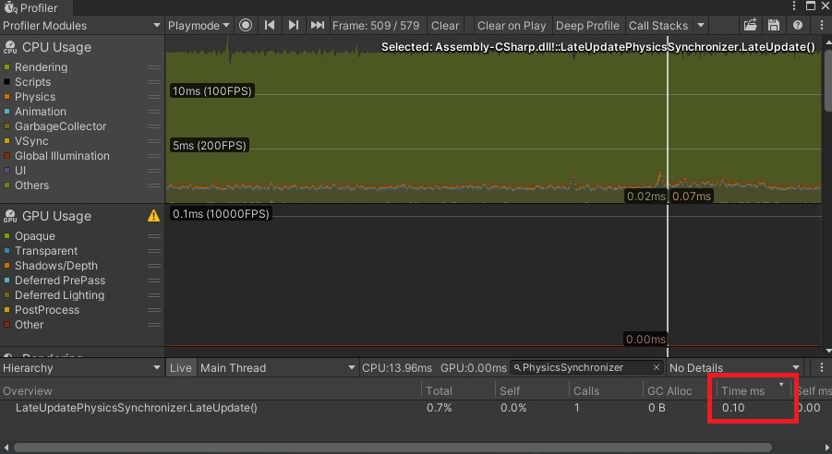Click the Profiler tab icon
The width and height of the screenshot is (832, 454).
point(10,7)
